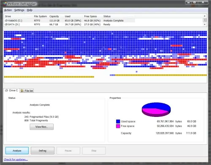Image resolution: width=211 pixels, height=165 pixels.
Task: Close the Defraggler window
Action: tap(203, 3)
